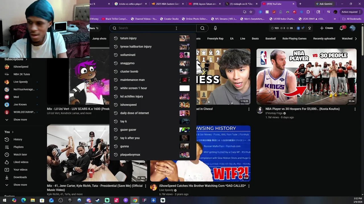Open the All Bookmarks folder
Image resolution: width=364 pixels, height=204 pixels.
(352, 19)
